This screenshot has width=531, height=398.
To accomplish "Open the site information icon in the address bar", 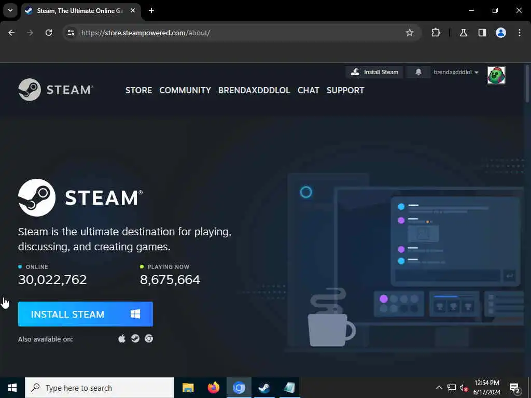I will tap(71, 33).
